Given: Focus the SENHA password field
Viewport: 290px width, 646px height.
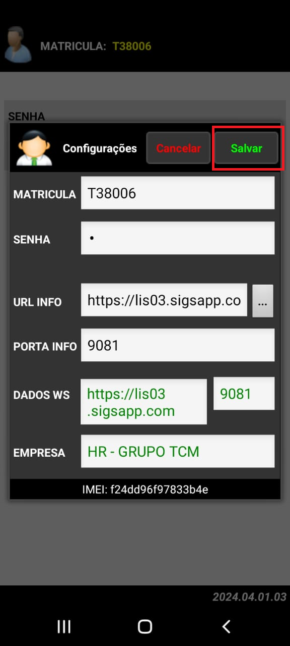Looking at the screenshot, I should point(178,238).
